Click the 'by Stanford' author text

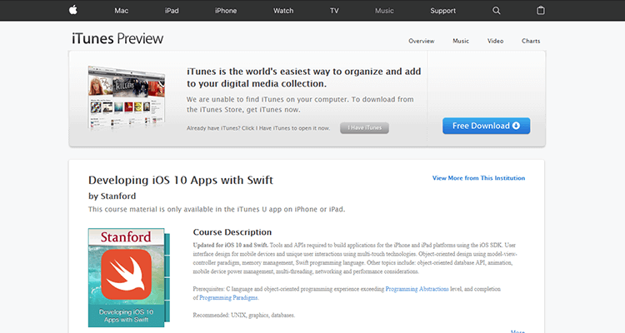112,196
